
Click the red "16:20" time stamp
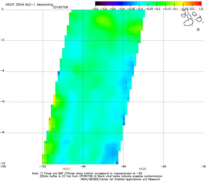tap(143, 169)
